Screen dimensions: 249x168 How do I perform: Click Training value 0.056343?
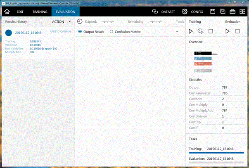pos(35,41)
